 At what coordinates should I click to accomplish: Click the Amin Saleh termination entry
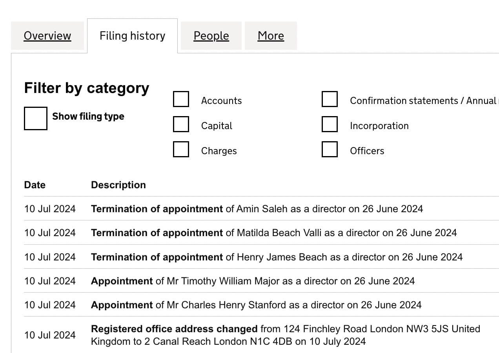point(257,209)
